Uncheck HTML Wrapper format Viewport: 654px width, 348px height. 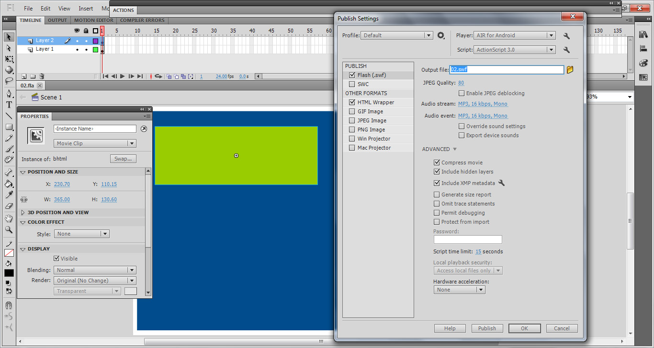pyautogui.click(x=352, y=102)
